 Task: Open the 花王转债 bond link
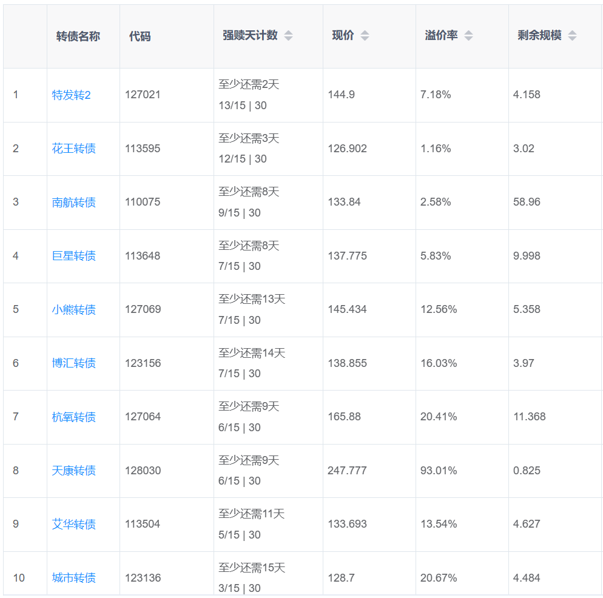(x=73, y=149)
